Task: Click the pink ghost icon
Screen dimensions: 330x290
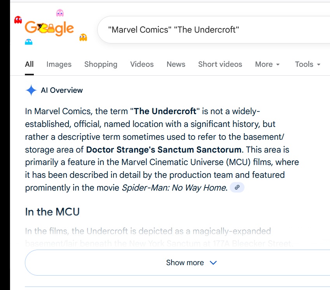Action: (x=59, y=13)
